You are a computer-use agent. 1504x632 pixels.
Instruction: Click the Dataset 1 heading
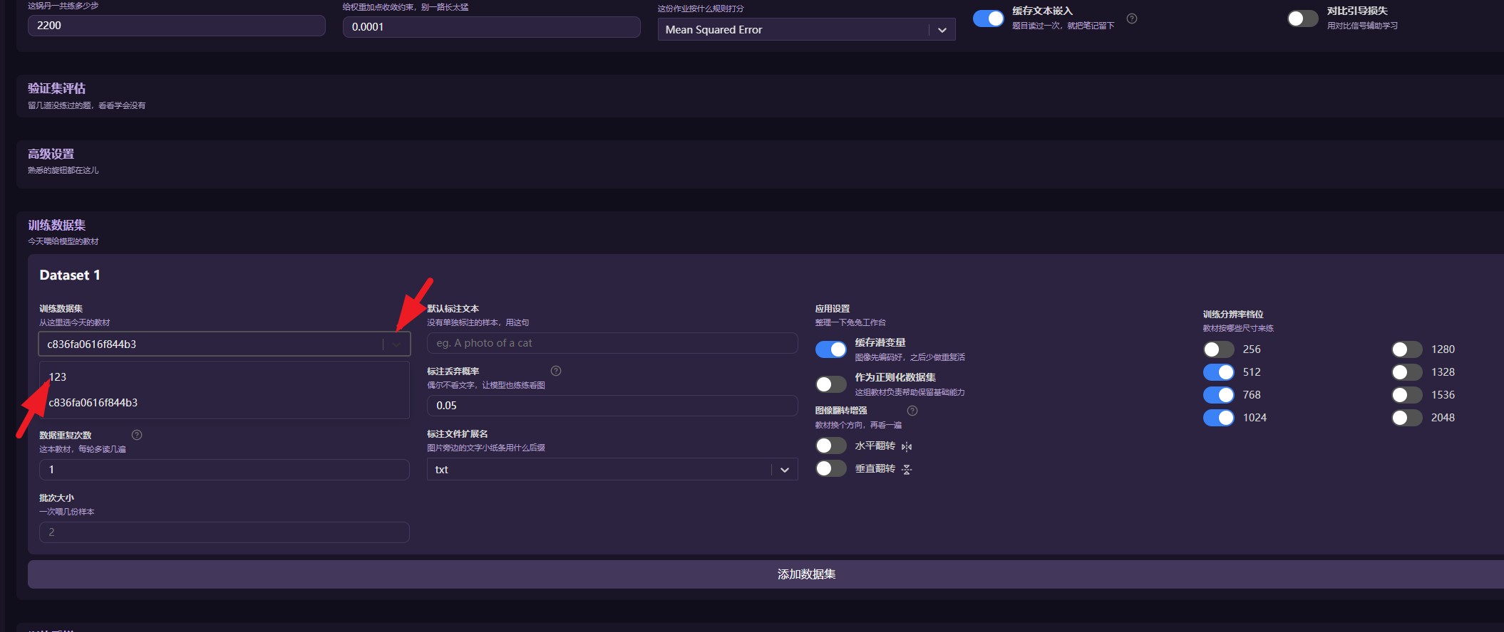(x=70, y=275)
